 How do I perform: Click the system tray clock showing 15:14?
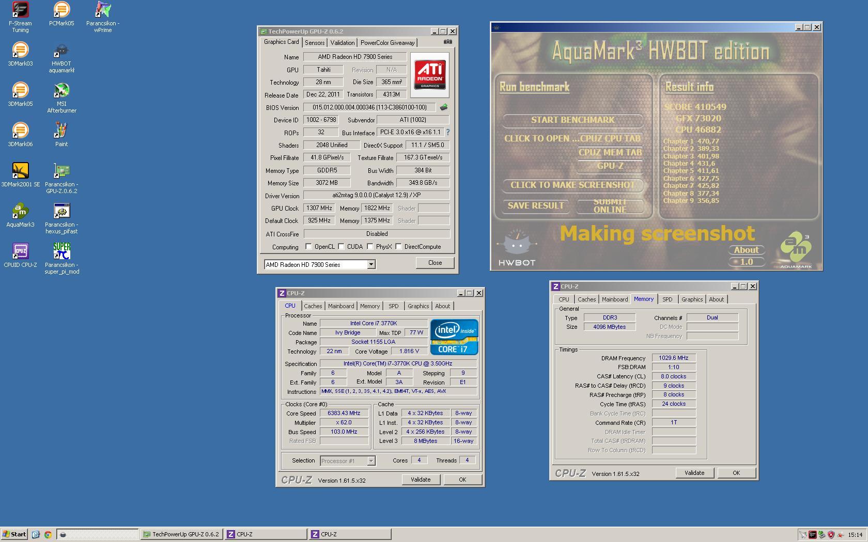[855, 535]
